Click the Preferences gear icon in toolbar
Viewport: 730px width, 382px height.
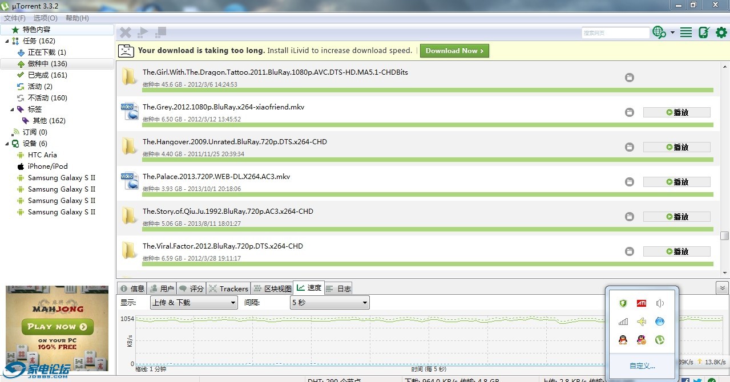click(721, 32)
